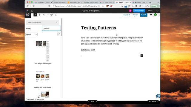Viewport: 191px width, 107px height.
Task: Toggle the browser sidebar panel icon
Action: [136, 6]
